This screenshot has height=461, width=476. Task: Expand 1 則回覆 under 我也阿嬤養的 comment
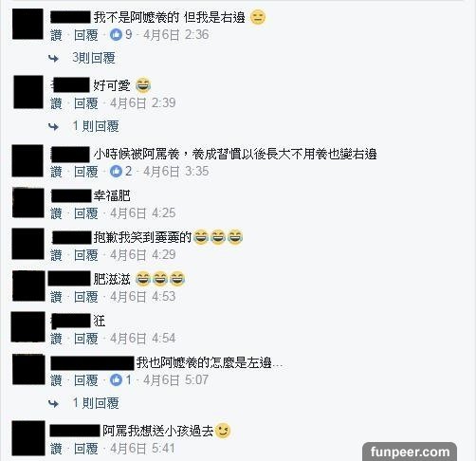(96, 403)
